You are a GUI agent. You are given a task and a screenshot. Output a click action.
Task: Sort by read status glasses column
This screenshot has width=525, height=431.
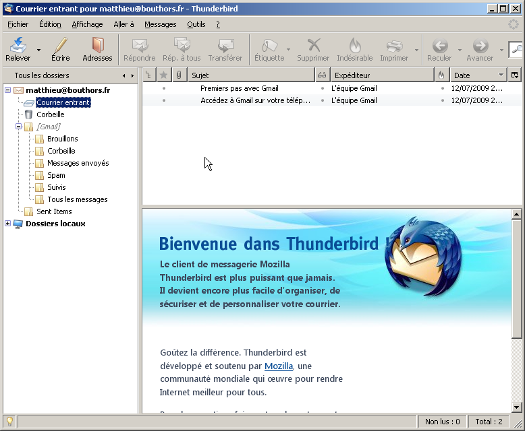[322, 75]
